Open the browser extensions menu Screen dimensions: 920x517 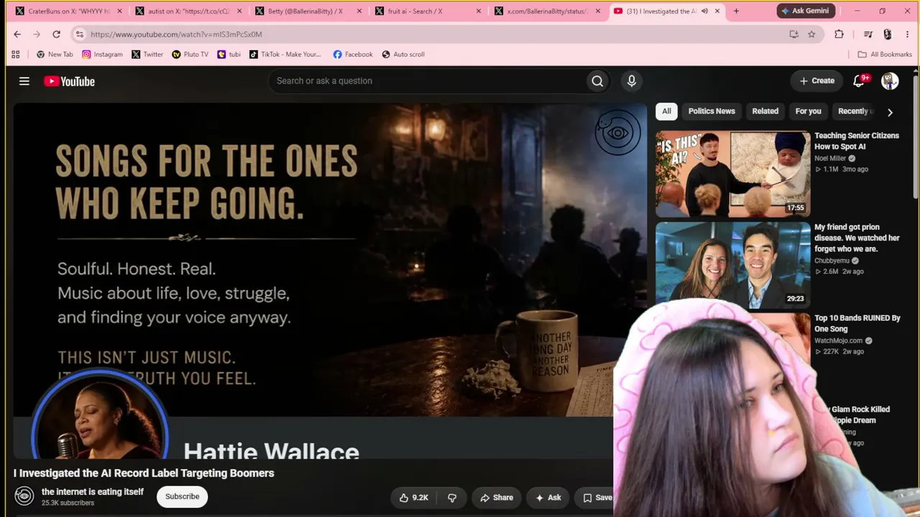839,34
